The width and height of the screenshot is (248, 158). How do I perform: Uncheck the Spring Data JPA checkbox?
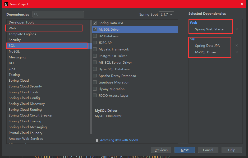coord(95,23)
